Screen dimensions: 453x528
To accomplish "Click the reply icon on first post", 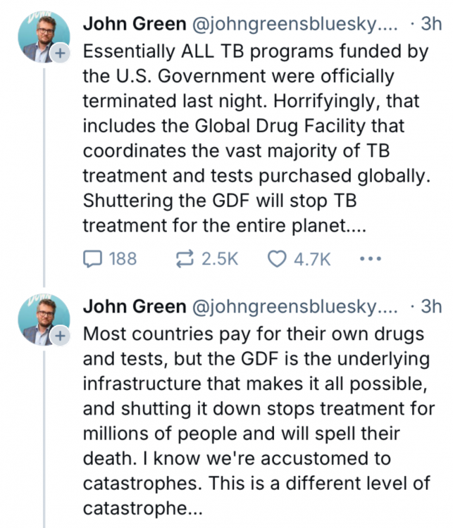I will pos(92,259).
